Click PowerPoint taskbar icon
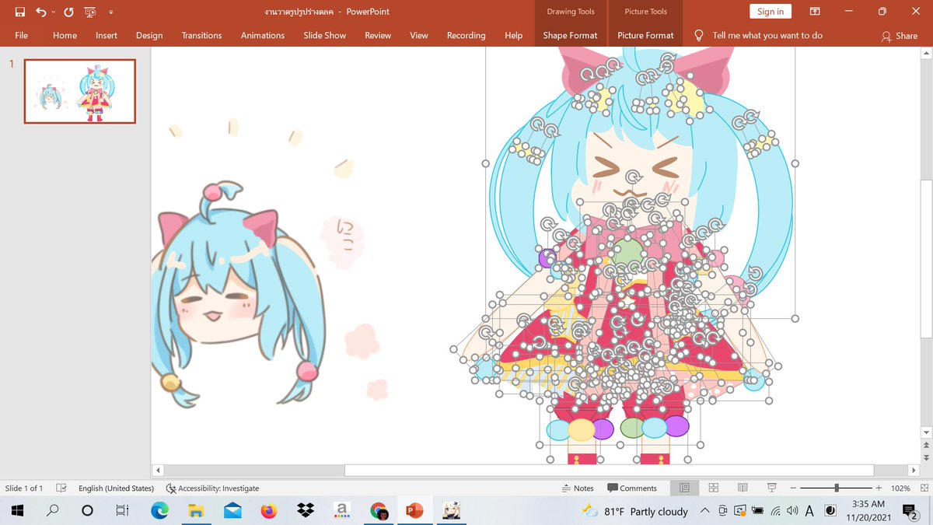933x525 pixels. (x=415, y=511)
